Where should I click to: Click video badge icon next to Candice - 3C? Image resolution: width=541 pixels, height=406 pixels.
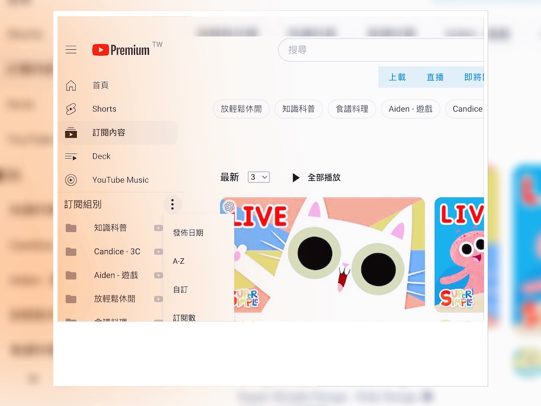(158, 252)
